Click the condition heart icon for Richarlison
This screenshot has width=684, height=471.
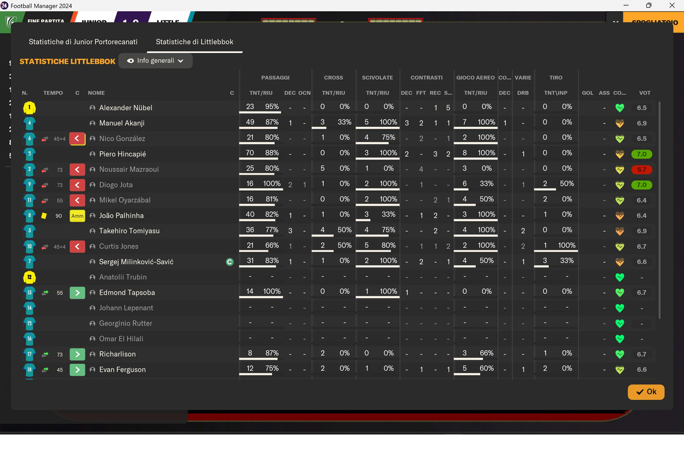619,354
